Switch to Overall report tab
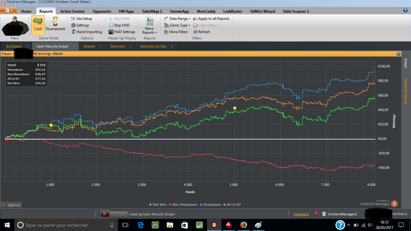 pos(89,46)
